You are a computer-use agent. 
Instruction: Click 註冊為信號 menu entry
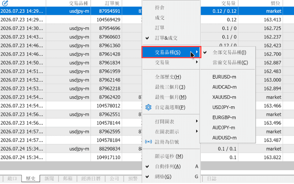(x=167, y=142)
